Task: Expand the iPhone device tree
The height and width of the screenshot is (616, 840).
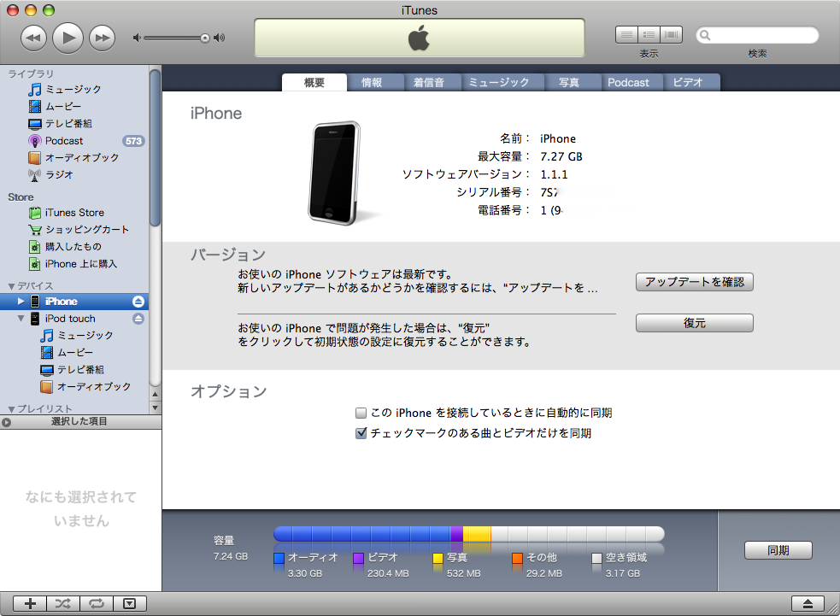Action: (x=21, y=302)
